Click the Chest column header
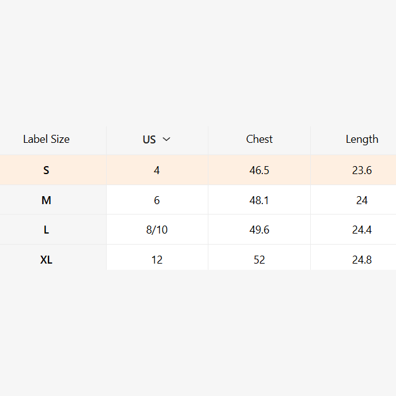Image resolution: width=396 pixels, height=396 pixels. pyautogui.click(x=259, y=139)
